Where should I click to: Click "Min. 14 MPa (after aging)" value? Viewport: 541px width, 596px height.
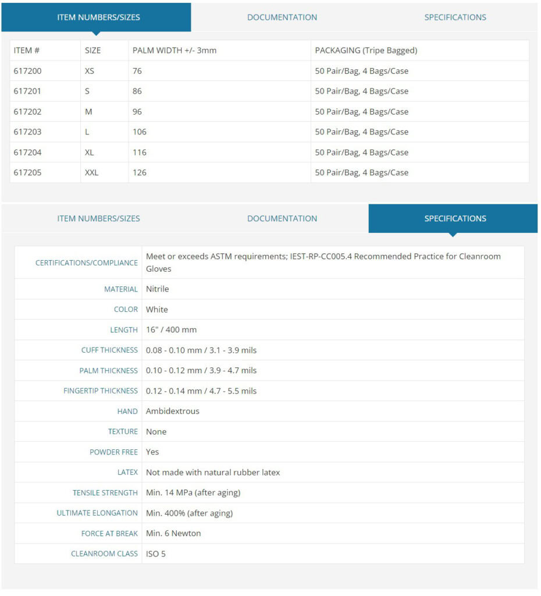tap(193, 492)
